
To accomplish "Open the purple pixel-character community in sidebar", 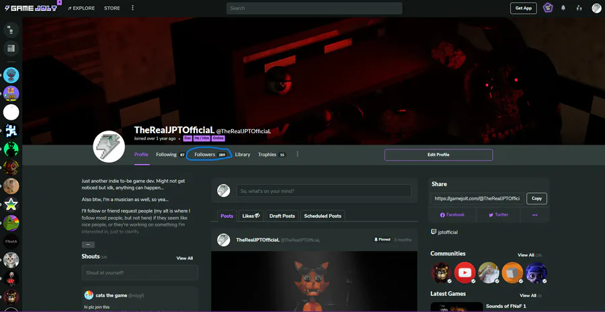I will click(11, 93).
